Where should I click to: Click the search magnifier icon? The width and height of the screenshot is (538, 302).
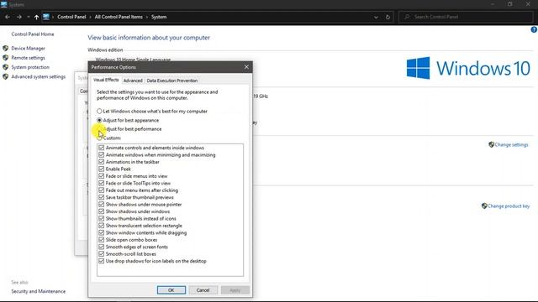coord(407,17)
